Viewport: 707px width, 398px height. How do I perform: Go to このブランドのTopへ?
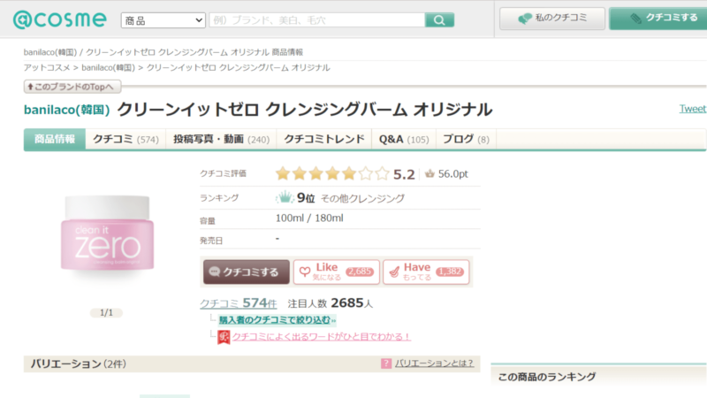[x=72, y=87]
